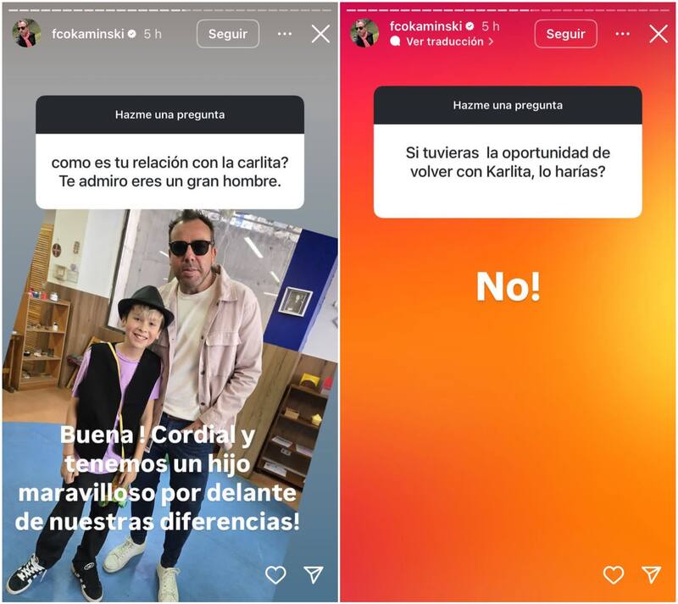Click story progress bar on left story
This screenshot has width=678, height=604.
pos(169,9)
